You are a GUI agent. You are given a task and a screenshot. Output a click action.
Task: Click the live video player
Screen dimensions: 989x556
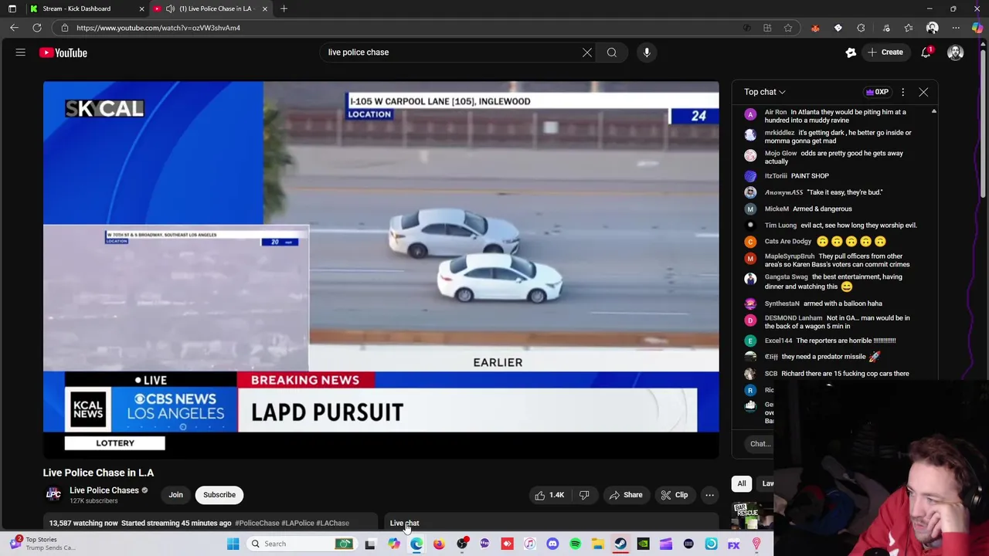(381, 270)
